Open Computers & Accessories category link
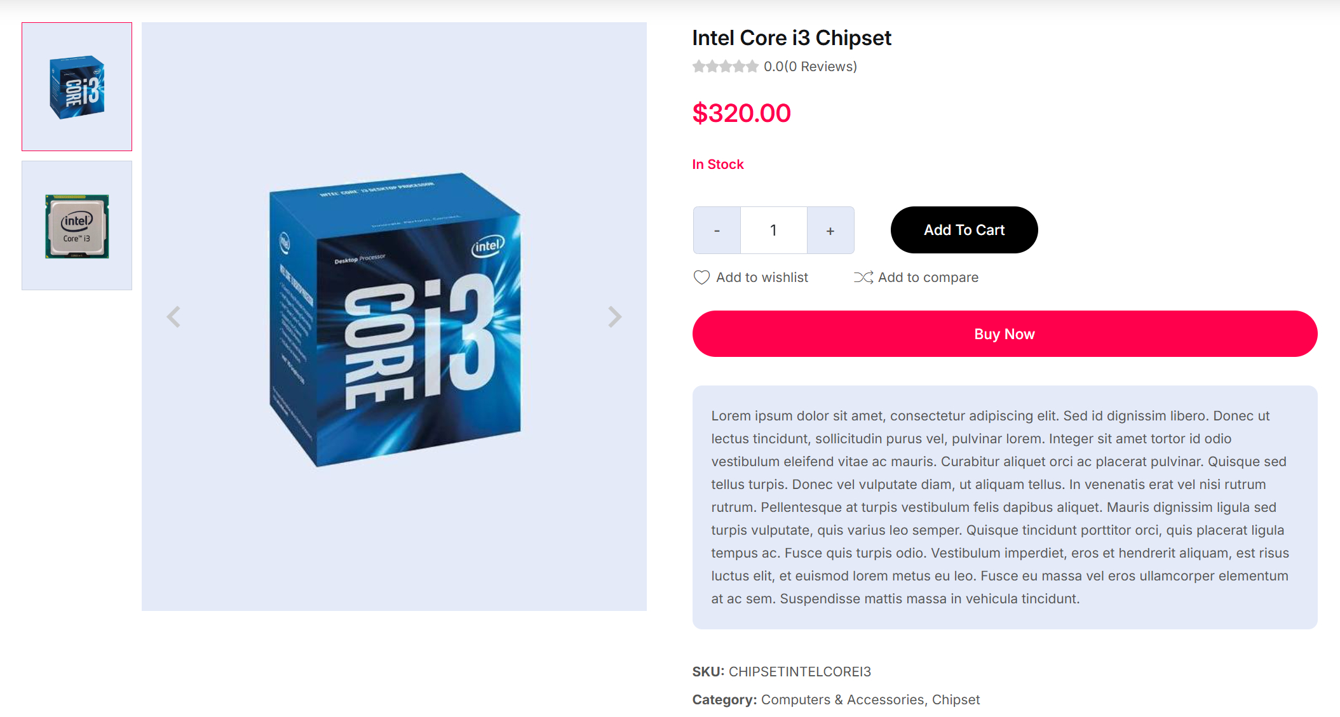This screenshot has height=717, width=1340. coord(843,699)
